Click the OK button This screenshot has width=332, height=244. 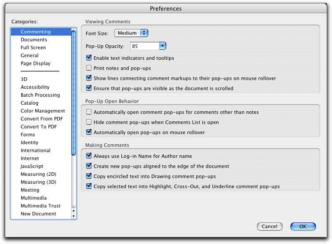[x=303, y=226]
